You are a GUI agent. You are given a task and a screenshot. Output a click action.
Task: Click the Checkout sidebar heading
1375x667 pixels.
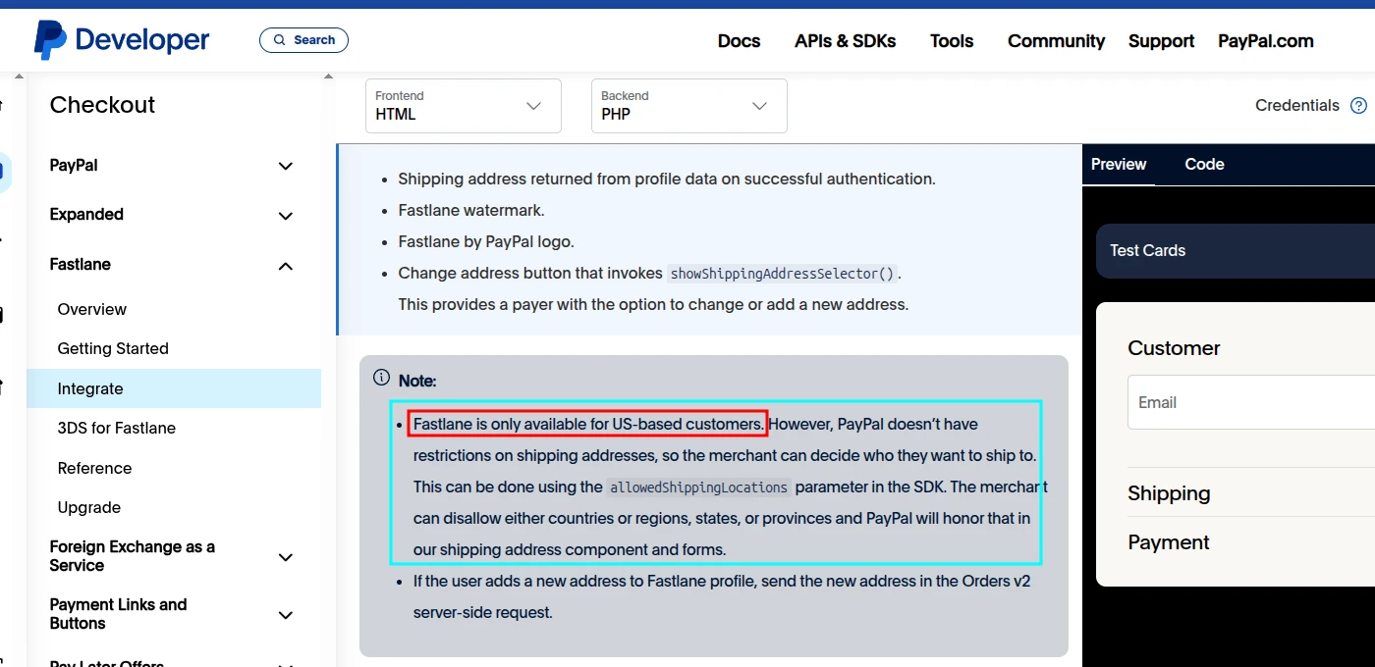pyautogui.click(x=102, y=105)
